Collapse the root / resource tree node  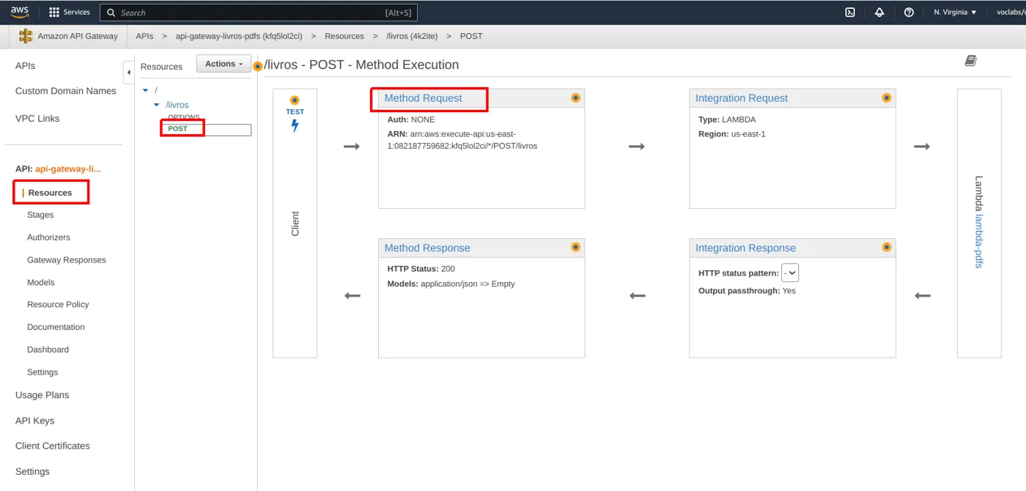(x=145, y=90)
